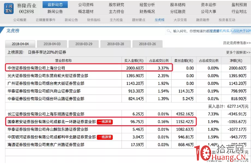Viewport: 251px width, 165px height.
Task: Open the 盈利预测 menu item
Action: click(239, 5)
